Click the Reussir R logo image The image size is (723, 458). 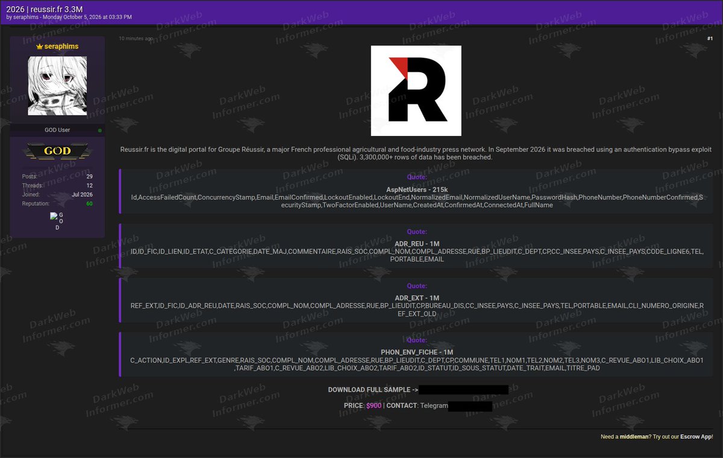point(416,91)
